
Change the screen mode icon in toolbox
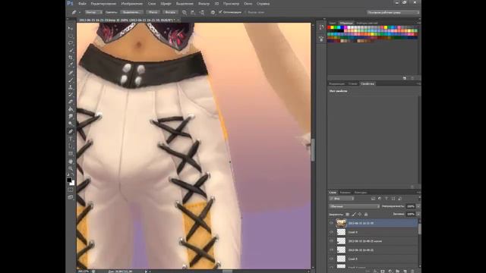pyautogui.click(x=71, y=197)
